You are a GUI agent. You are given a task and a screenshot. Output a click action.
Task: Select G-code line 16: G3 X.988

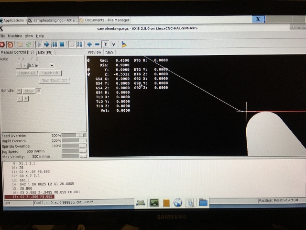(46, 192)
